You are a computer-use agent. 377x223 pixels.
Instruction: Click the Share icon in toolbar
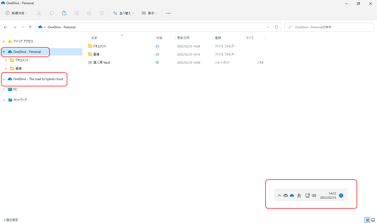(x=89, y=13)
